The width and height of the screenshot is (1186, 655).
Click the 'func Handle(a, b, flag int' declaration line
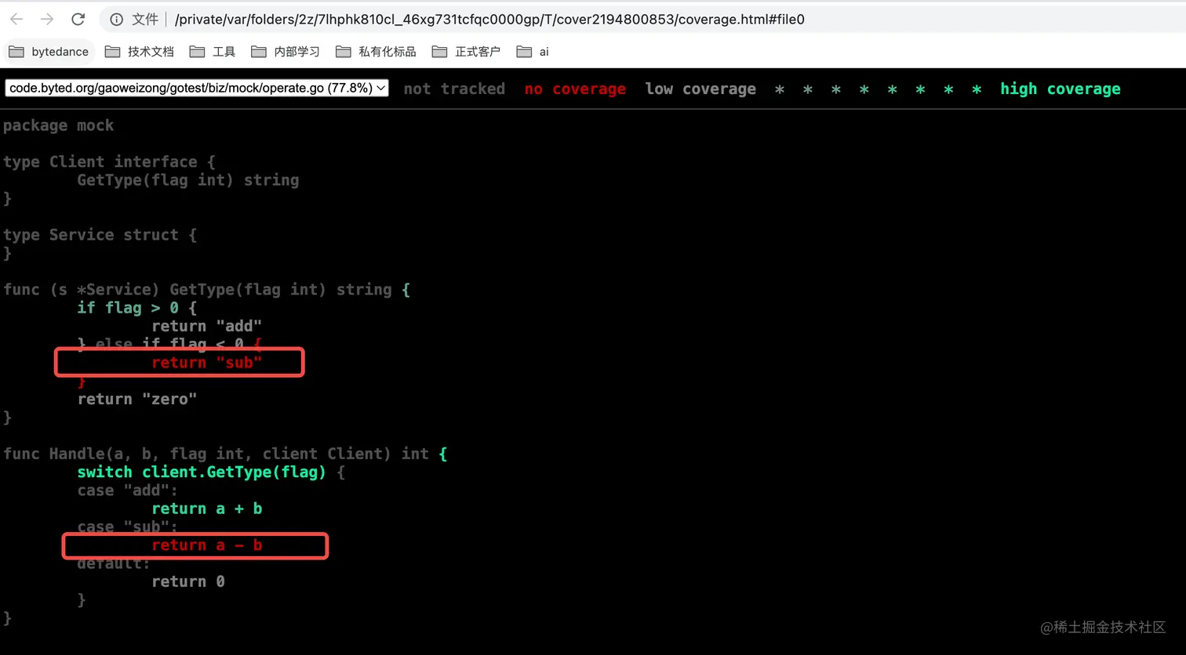tap(225, 454)
